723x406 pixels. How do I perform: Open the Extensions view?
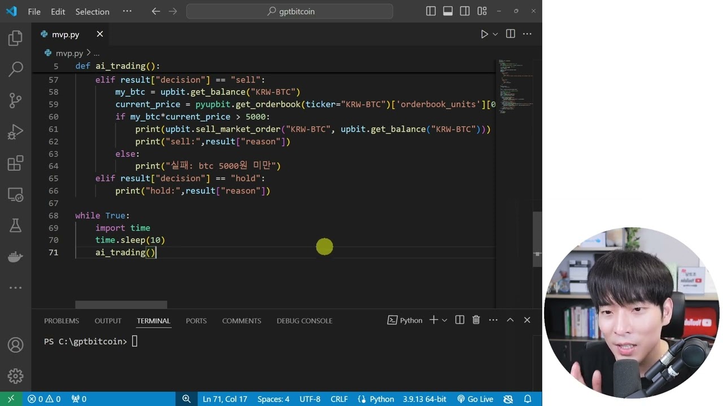[15, 164]
